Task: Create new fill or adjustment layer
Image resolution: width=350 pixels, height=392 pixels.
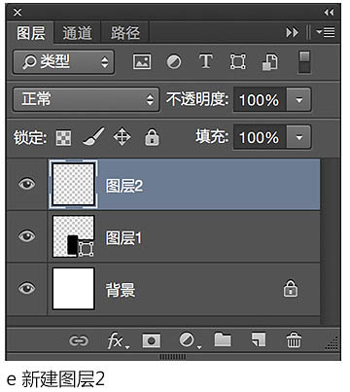Action: (x=190, y=340)
